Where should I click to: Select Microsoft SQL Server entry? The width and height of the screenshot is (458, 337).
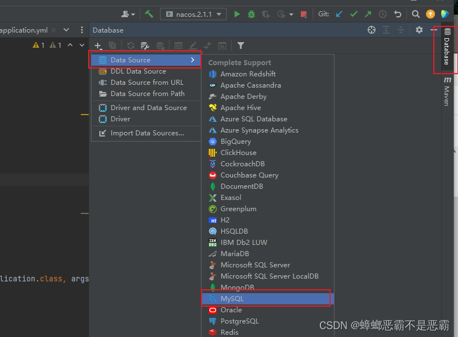268,265
